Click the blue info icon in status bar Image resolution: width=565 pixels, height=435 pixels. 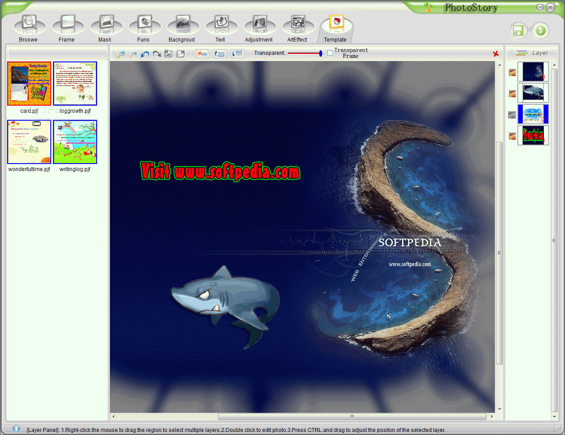(x=16, y=428)
